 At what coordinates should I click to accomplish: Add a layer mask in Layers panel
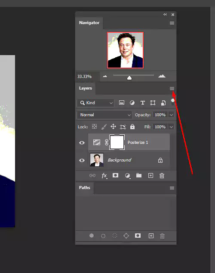(x=115, y=175)
